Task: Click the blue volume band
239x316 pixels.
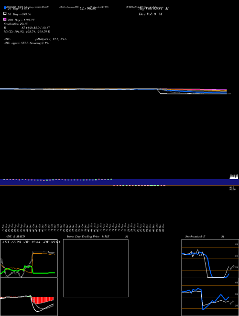Action: pos(119,182)
